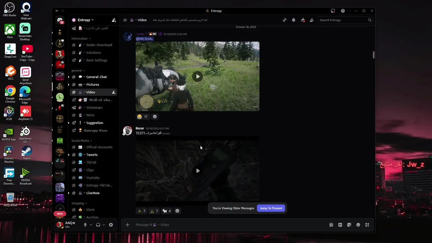
Task: Add reaction on iiscar's video message
Action: coord(177,211)
